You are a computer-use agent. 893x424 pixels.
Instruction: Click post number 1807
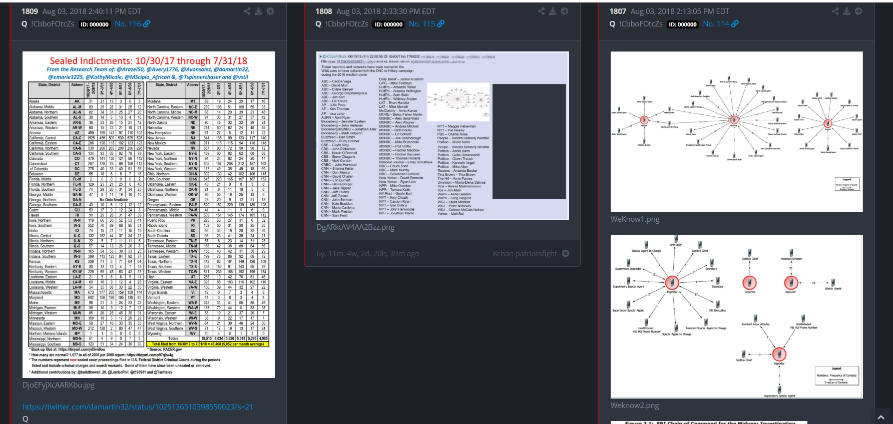pyautogui.click(x=618, y=11)
